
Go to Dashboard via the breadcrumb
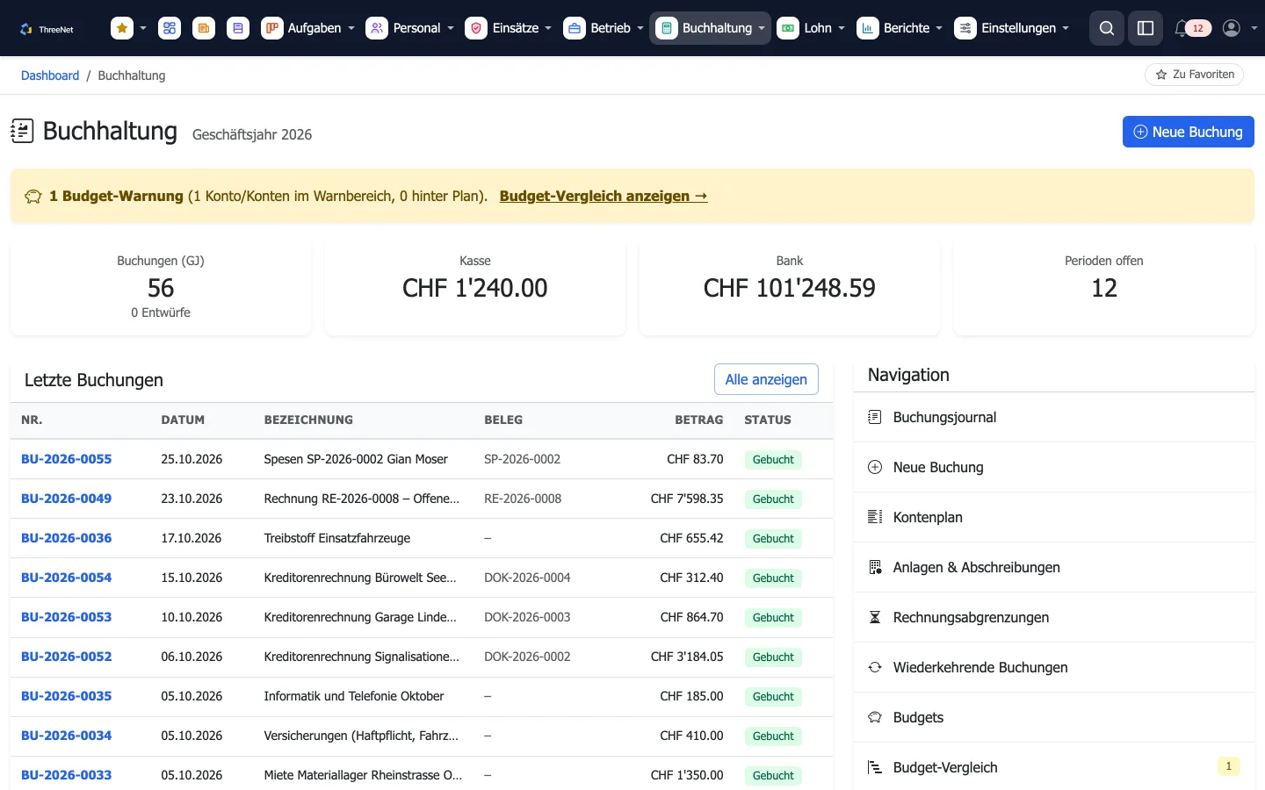pos(50,75)
